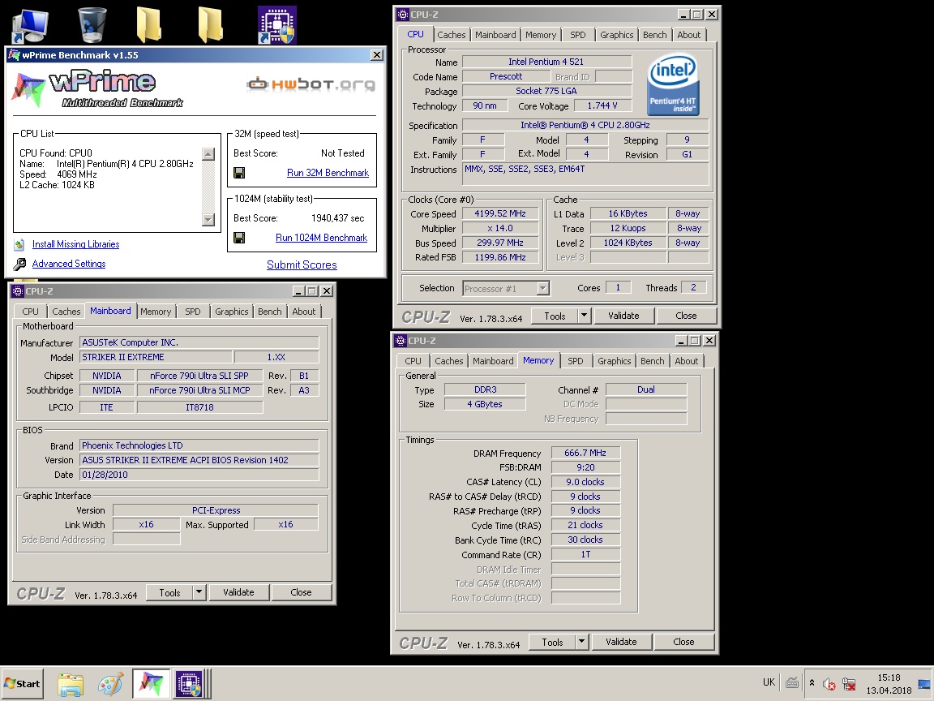Click the Intel Pentium 4 HT logo
This screenshot has height=701, width=934.
click(673, 84)
